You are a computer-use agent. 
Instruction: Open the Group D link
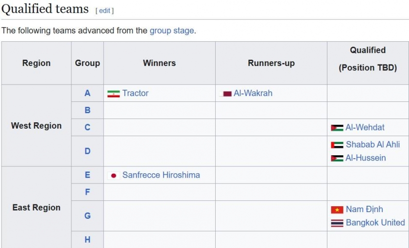click(87, 151)
